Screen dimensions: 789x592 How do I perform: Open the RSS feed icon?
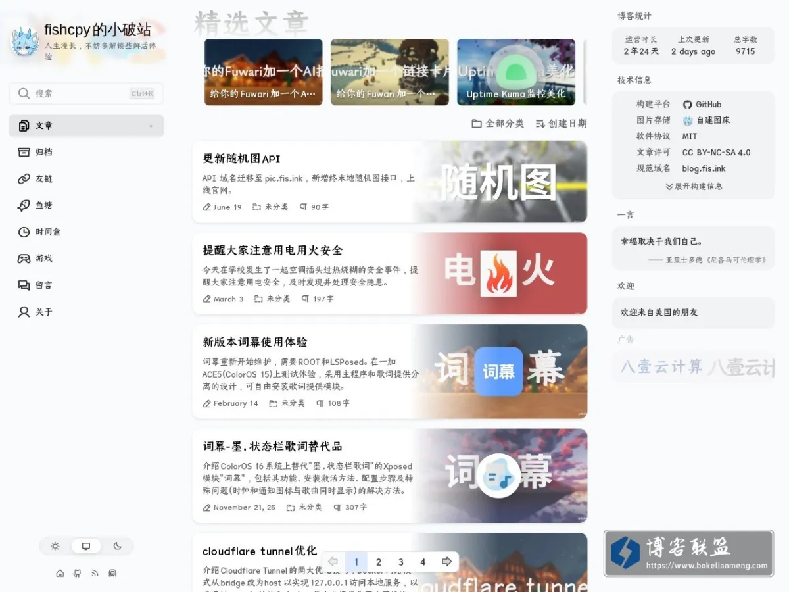click(x=95, y=573)
